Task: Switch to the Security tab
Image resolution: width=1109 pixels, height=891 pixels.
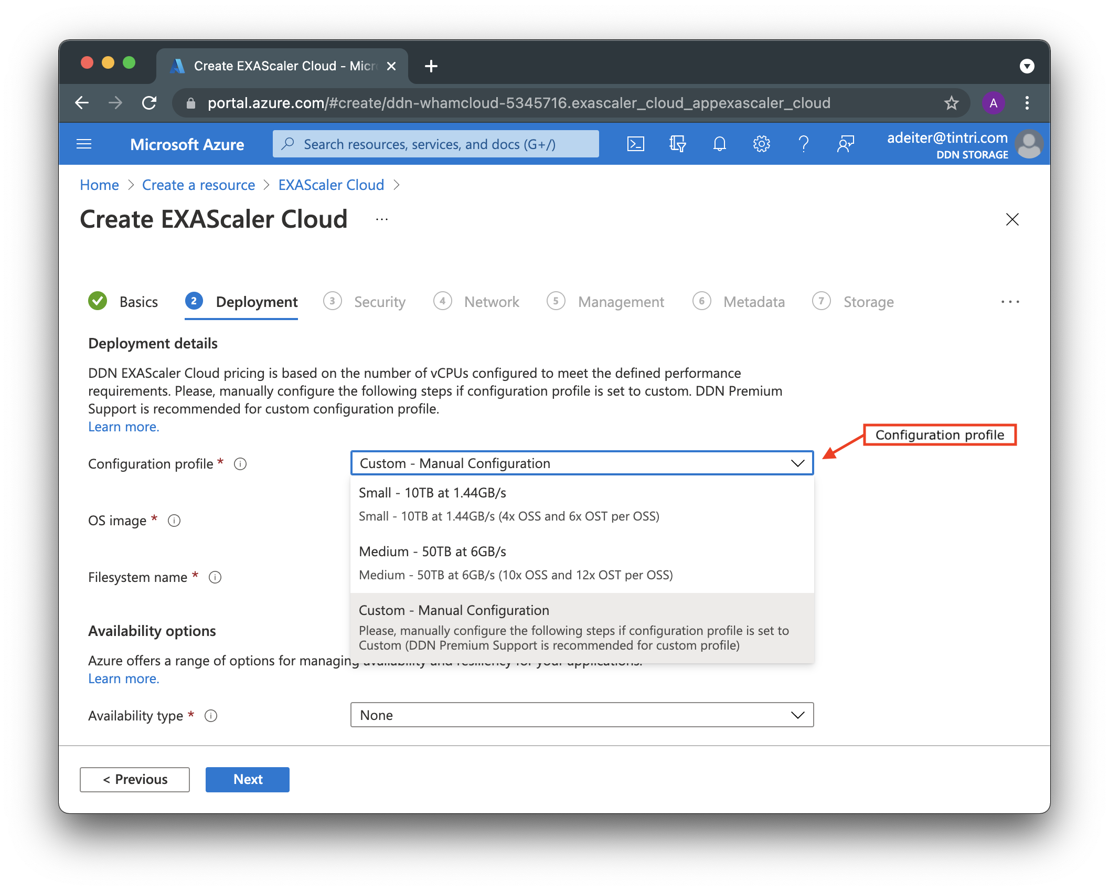Action: [x=379, y=302]
